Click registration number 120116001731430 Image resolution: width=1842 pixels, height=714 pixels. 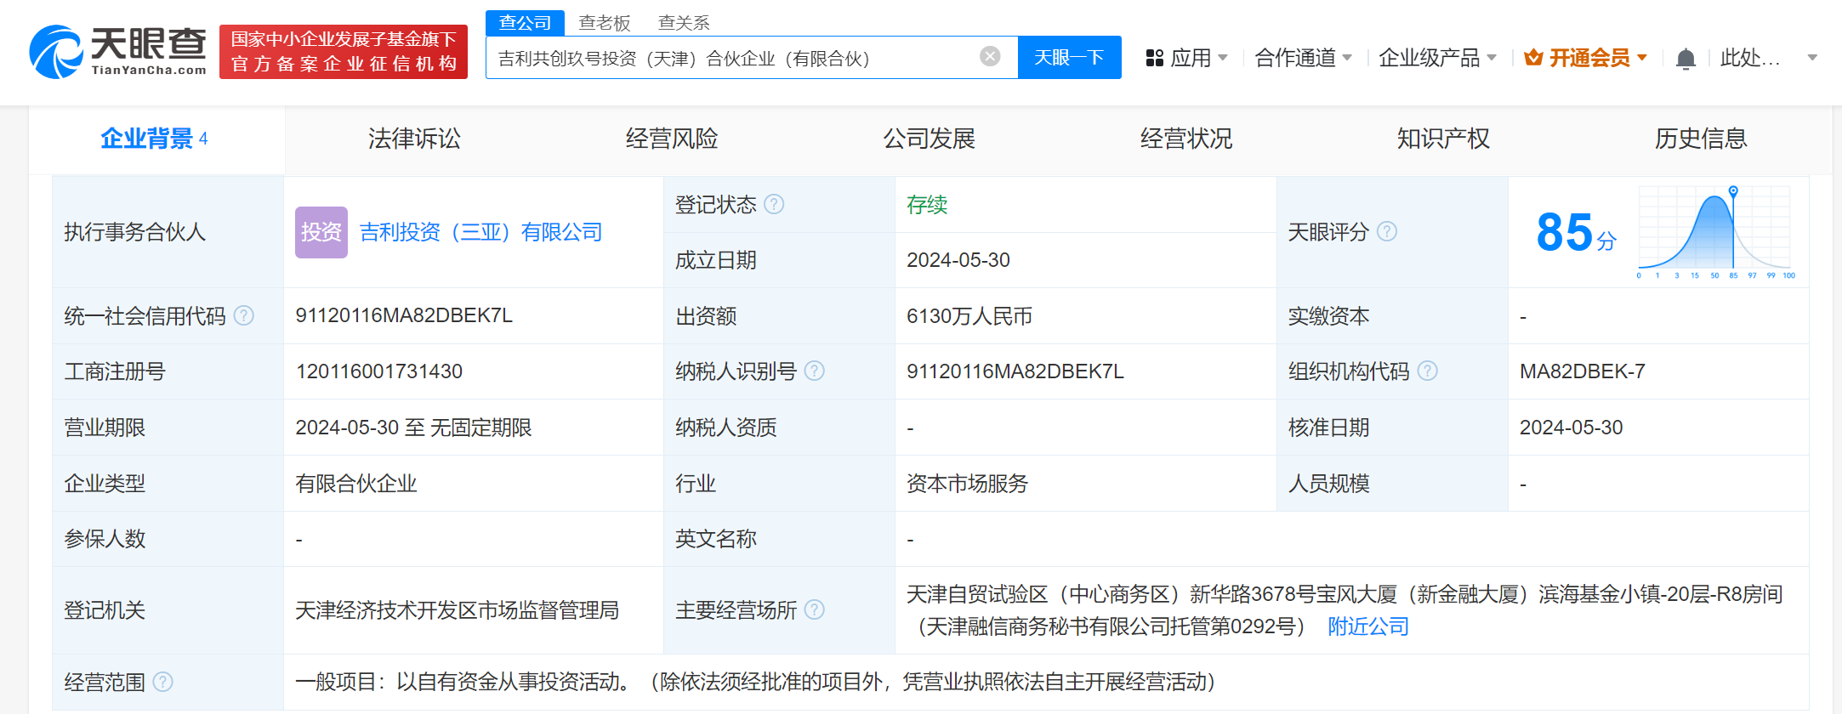click(x=379, y=371)
